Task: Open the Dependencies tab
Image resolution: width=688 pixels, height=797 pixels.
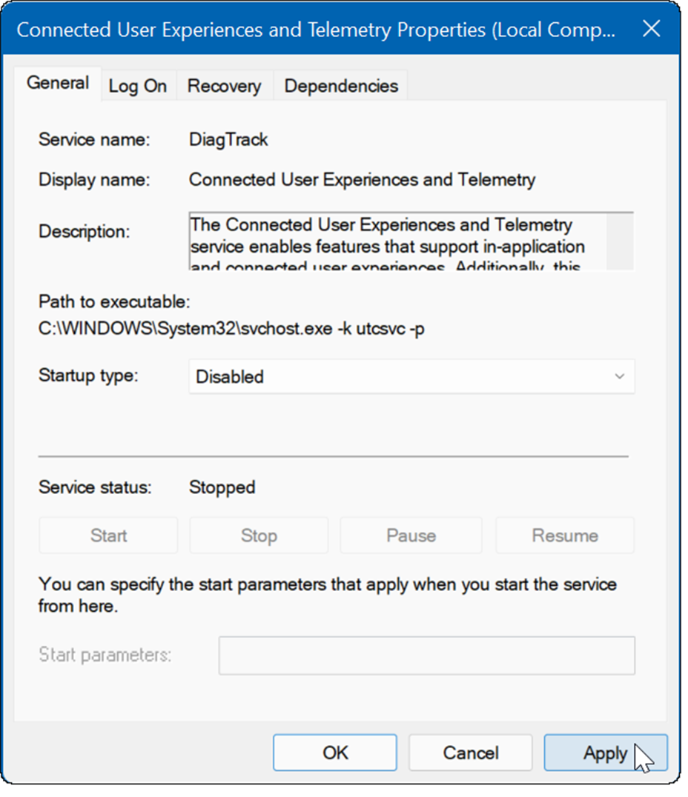Action: pos(341,86)
